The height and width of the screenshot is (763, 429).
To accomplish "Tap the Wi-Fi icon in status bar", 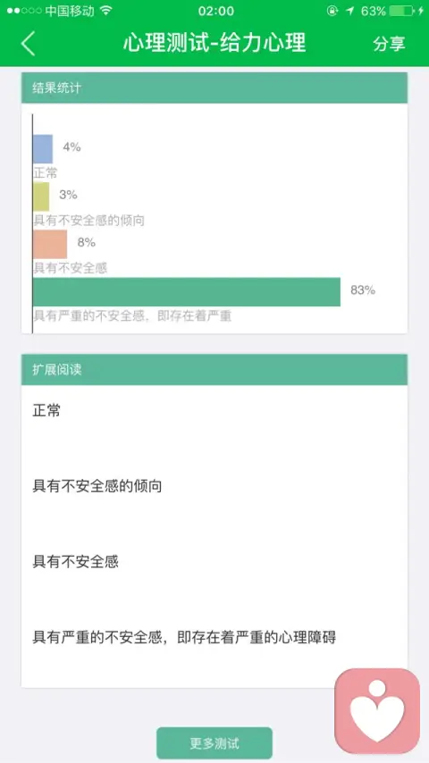I will [x=105, y=11].
